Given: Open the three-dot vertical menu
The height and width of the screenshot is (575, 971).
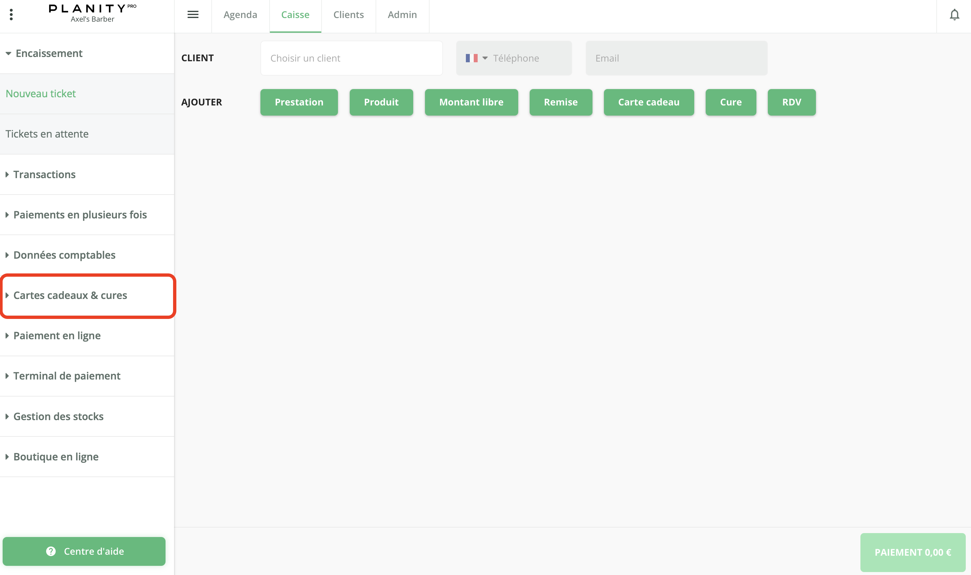Looking at the screenshot, I should coord(11,15).
